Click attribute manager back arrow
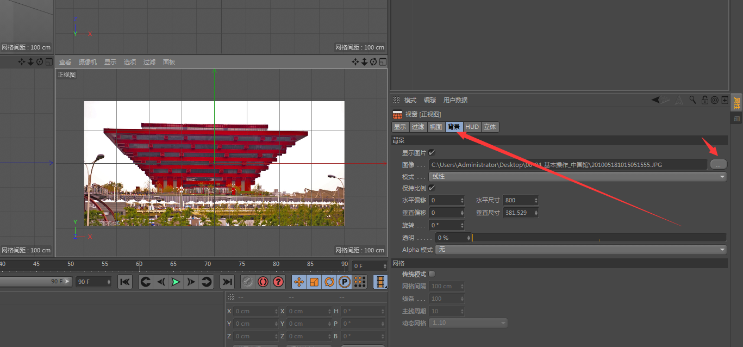The width and height of the screenshot is (743, 347). pos(656,100)
